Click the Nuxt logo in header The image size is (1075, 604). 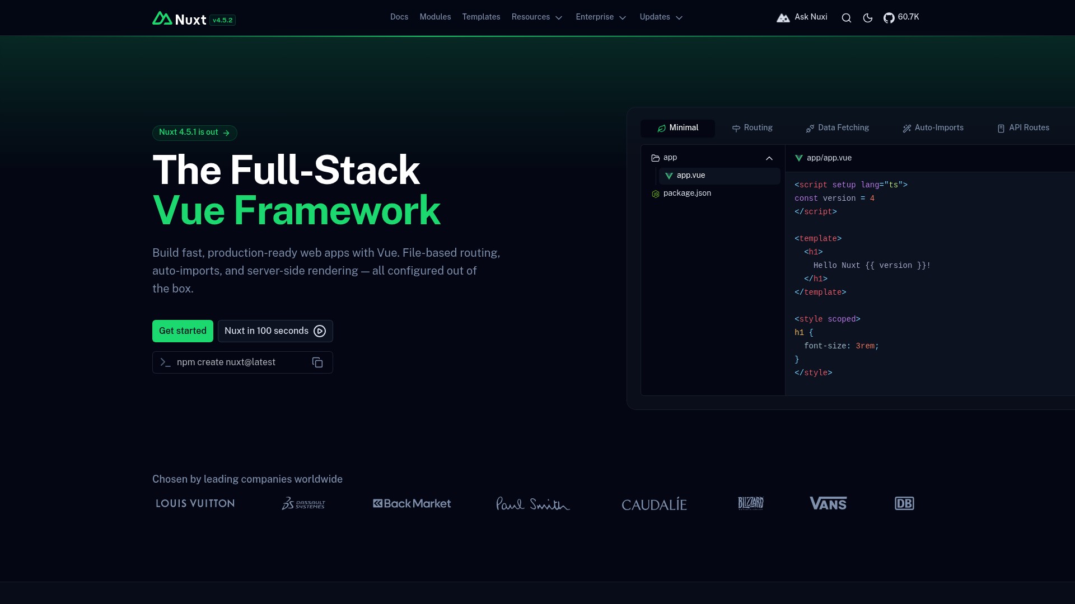[x=179, y=19]
